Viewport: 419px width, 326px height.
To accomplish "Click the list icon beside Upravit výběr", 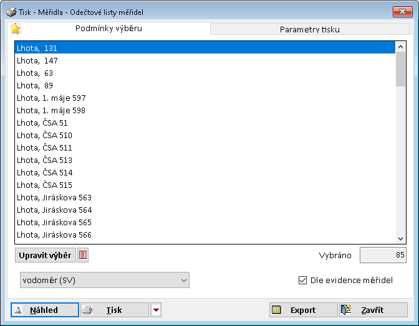I will click(84, 255).
